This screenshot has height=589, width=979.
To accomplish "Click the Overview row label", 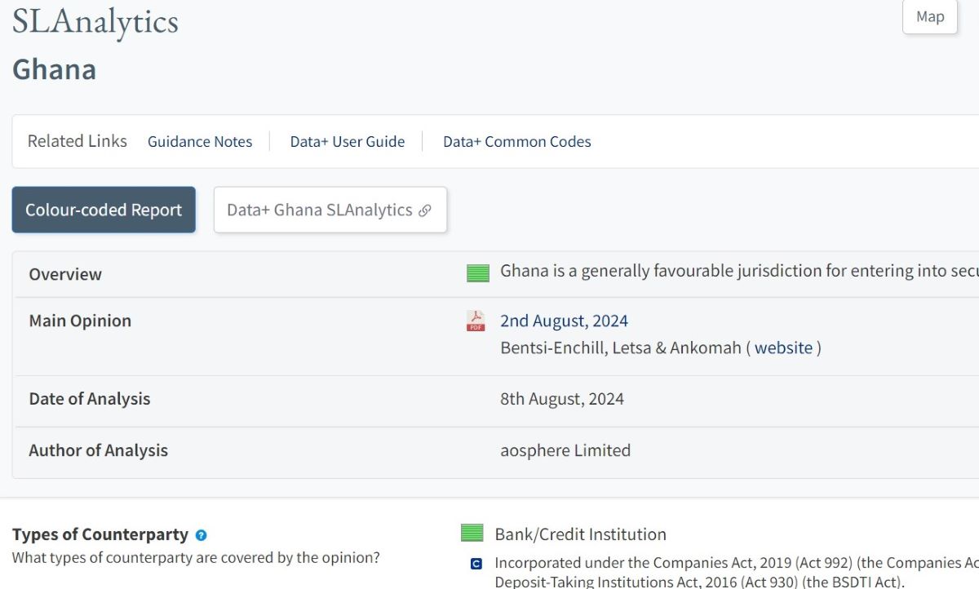I will [65, 274].
